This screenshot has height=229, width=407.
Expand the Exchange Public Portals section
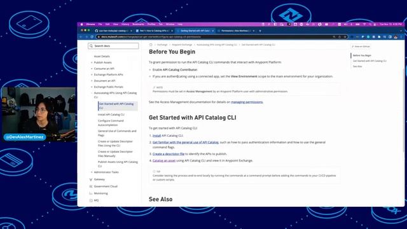[92, 87]
